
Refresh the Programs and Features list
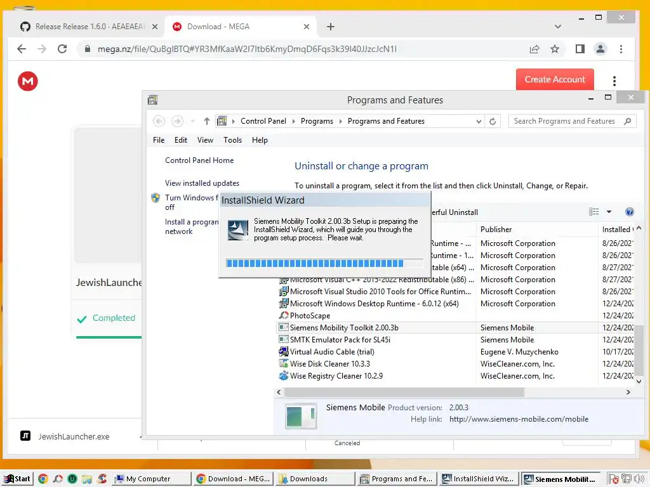coord(493,121)
